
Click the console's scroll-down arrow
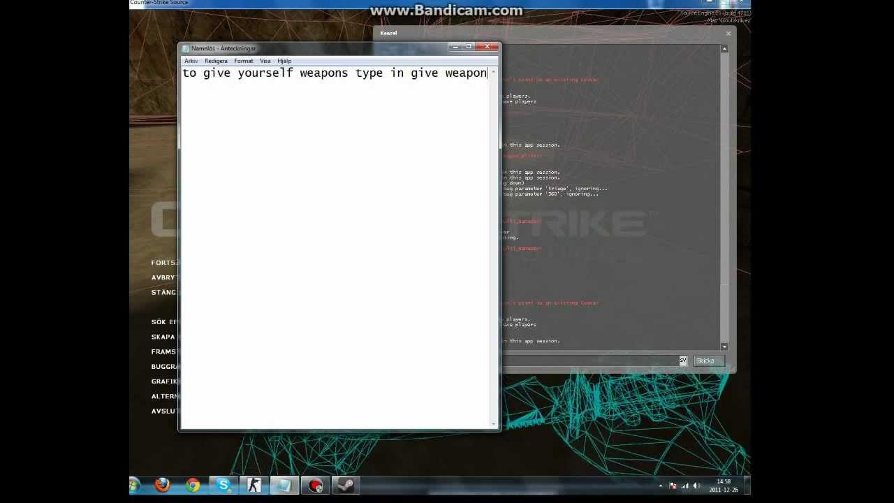724,347
